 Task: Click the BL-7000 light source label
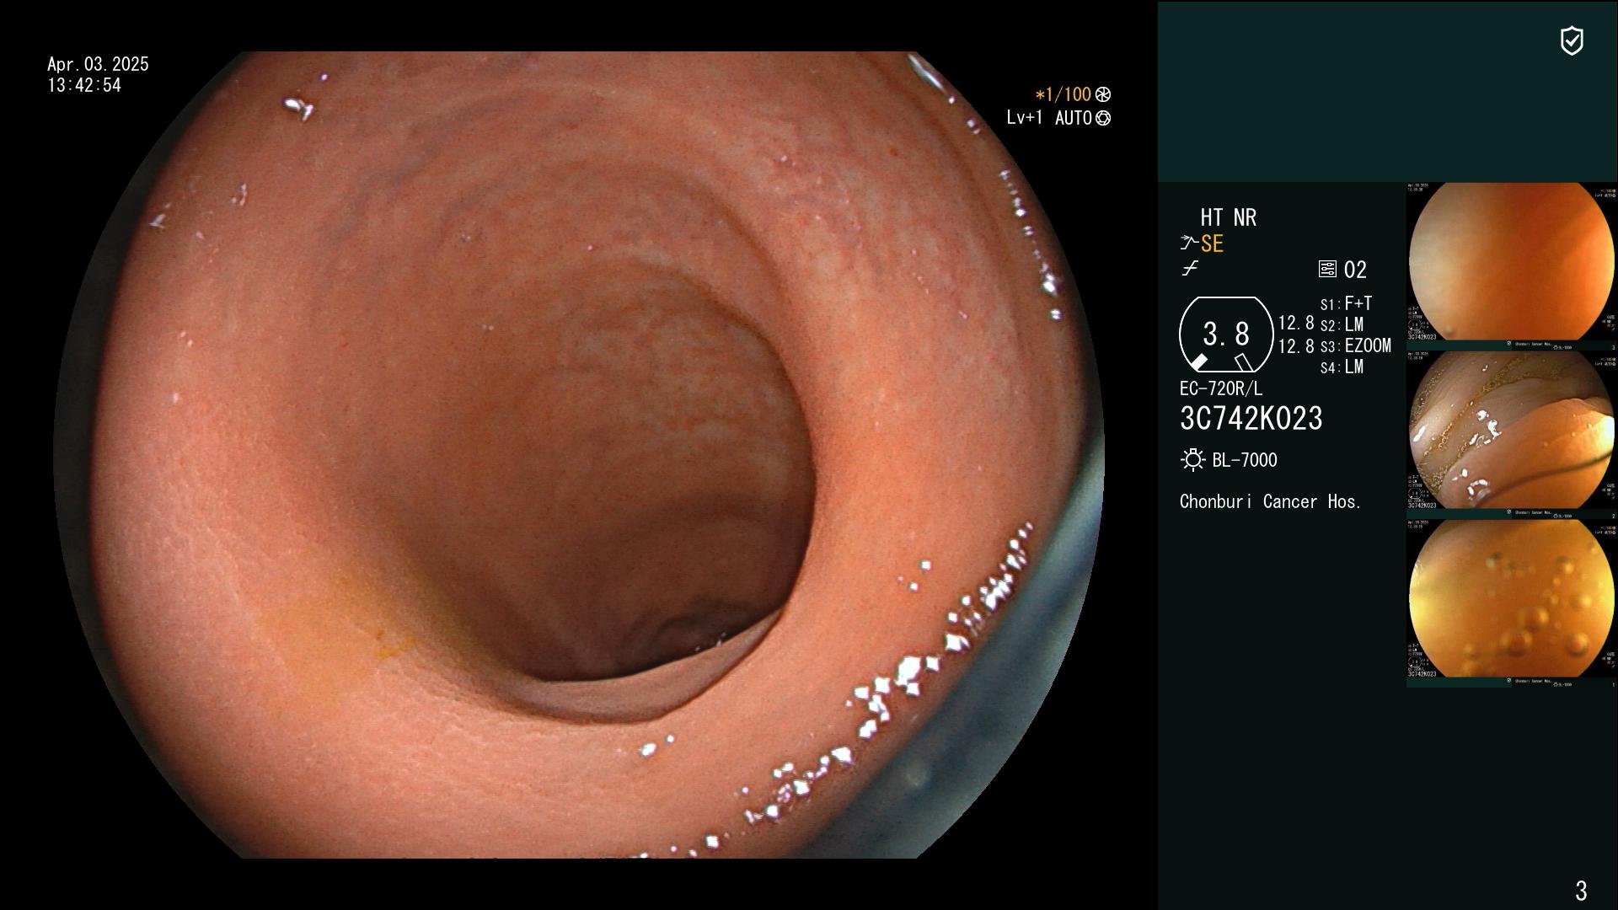click(x=1245, y=461)
